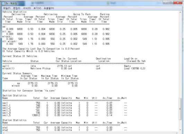Close the Notepad window
The height and width of the screenshot is (134, 184).
point(177,2)
